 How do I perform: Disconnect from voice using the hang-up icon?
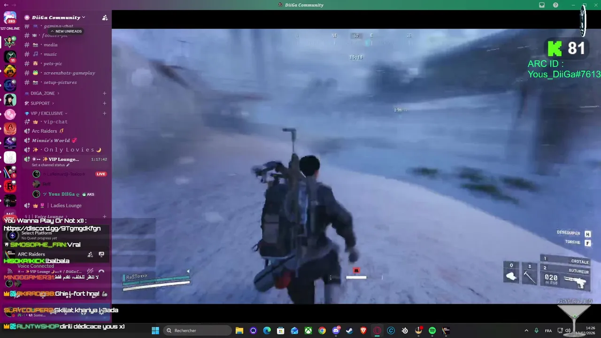[101, 271]
